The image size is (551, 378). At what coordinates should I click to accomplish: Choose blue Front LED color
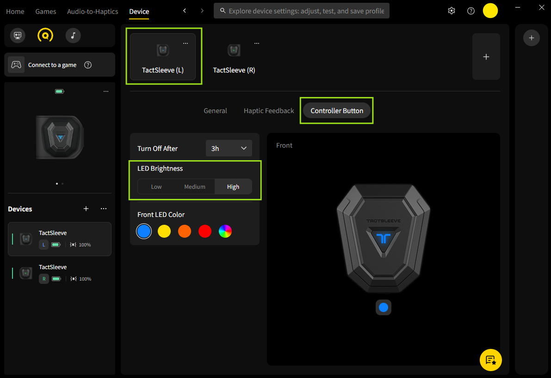tap(144, 231)
